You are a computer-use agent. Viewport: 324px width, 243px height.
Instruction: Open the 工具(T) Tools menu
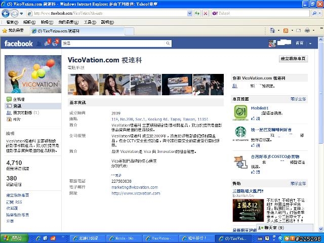[90, 22]
